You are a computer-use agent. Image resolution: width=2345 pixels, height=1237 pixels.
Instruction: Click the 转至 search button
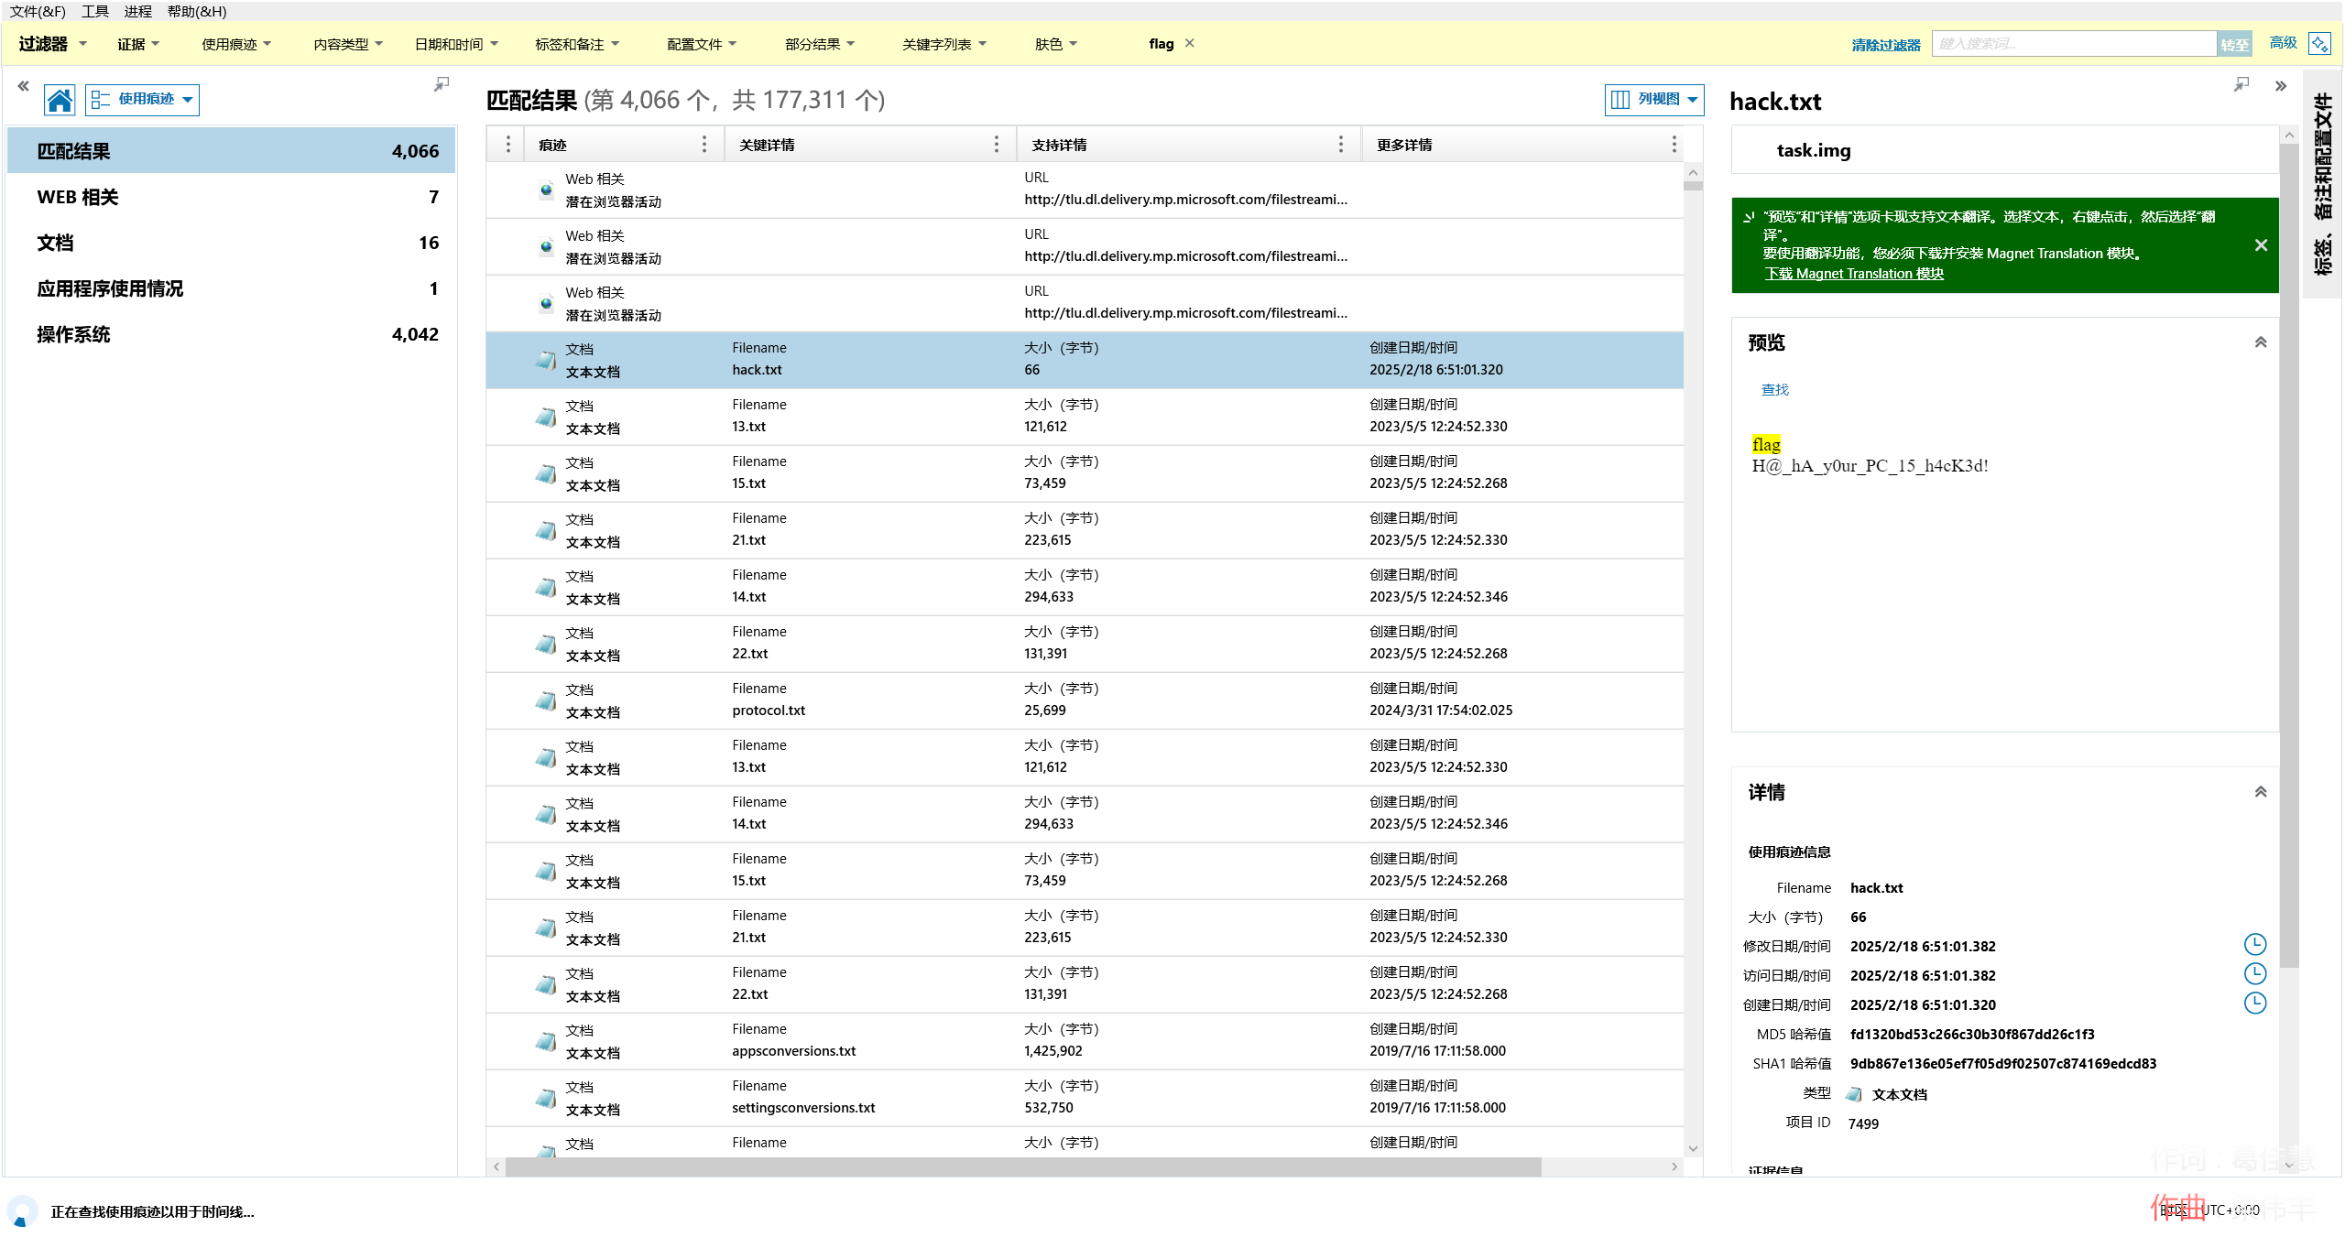pos(2234,44)
